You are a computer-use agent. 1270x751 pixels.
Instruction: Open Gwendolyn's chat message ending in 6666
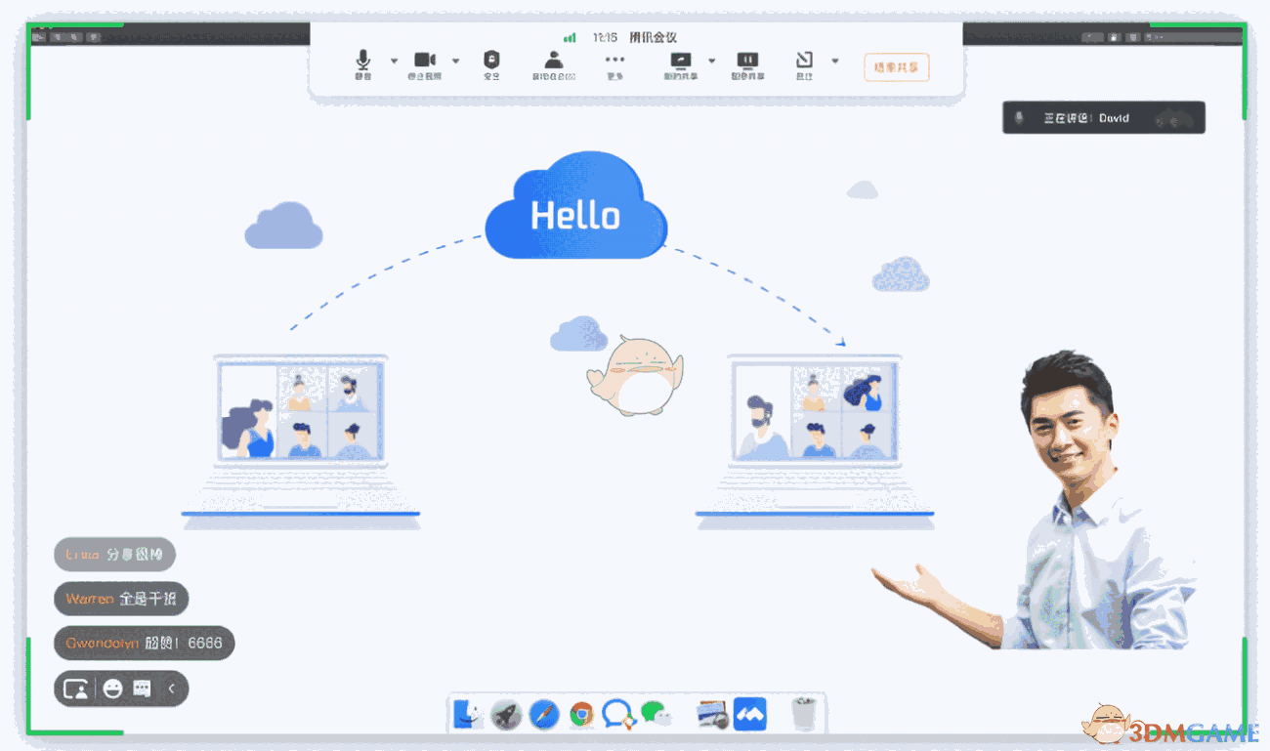pyautogui.click(x=145, y=643)
